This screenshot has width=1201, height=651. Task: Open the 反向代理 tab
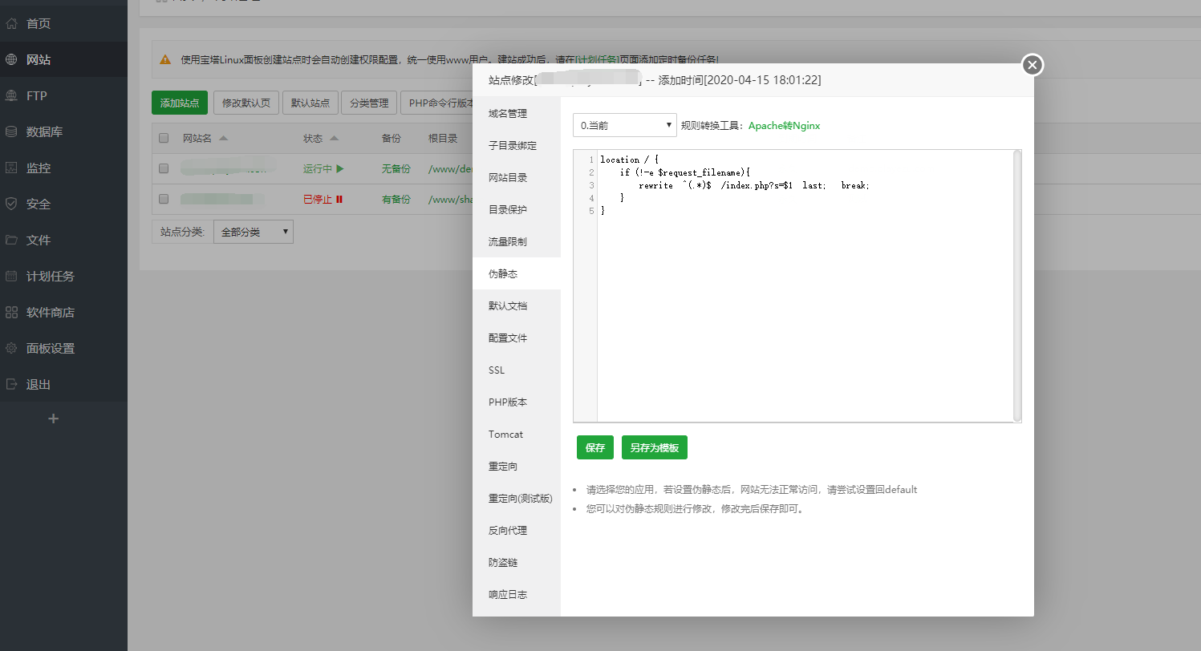coord(517,531)
